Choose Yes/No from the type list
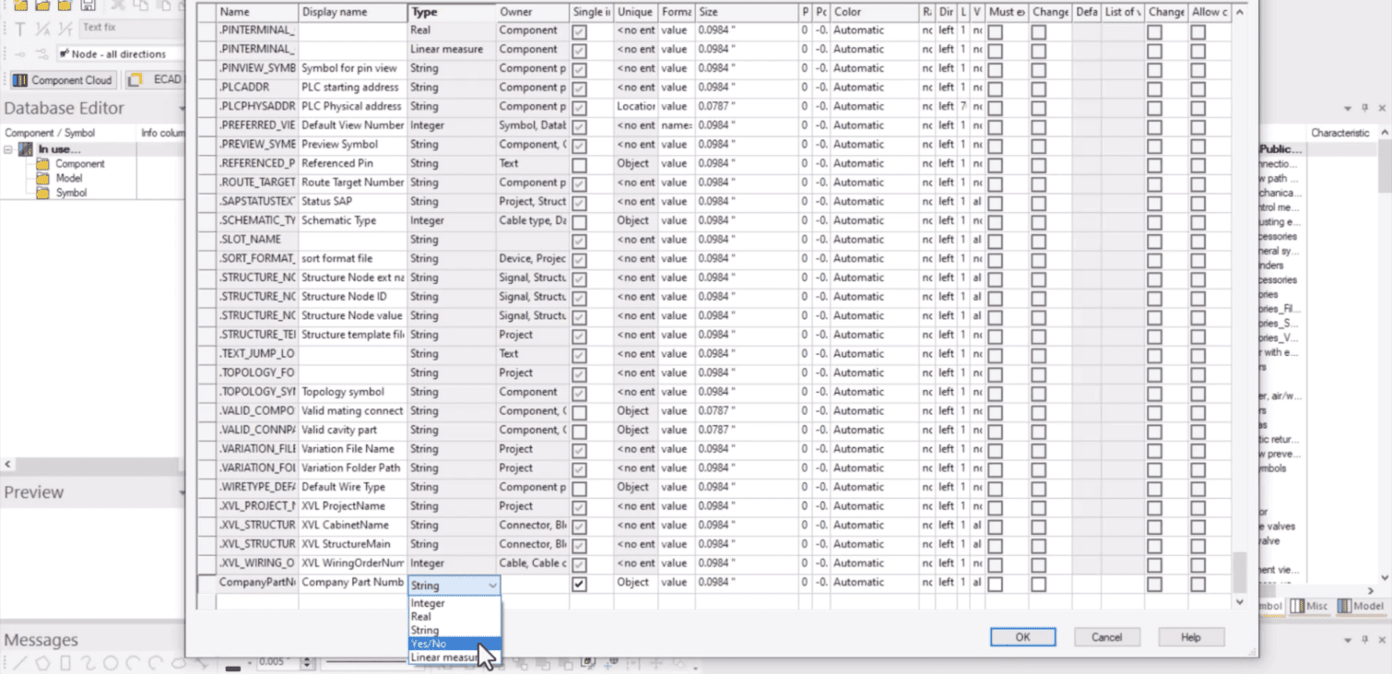 (454, 644)
